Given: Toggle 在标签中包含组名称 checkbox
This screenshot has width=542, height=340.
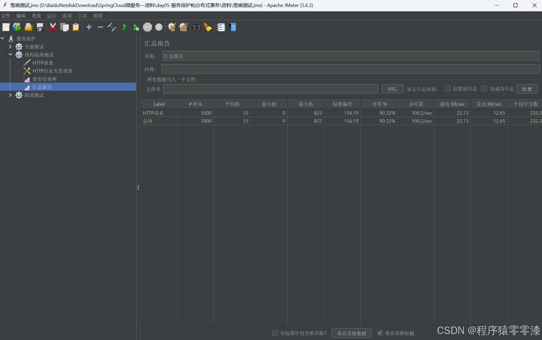Looking at the screenshot, I should pos(275,333).
